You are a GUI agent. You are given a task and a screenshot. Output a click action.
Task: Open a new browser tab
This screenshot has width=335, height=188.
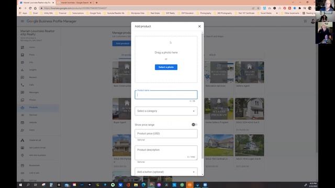click(x=96, y=3)
